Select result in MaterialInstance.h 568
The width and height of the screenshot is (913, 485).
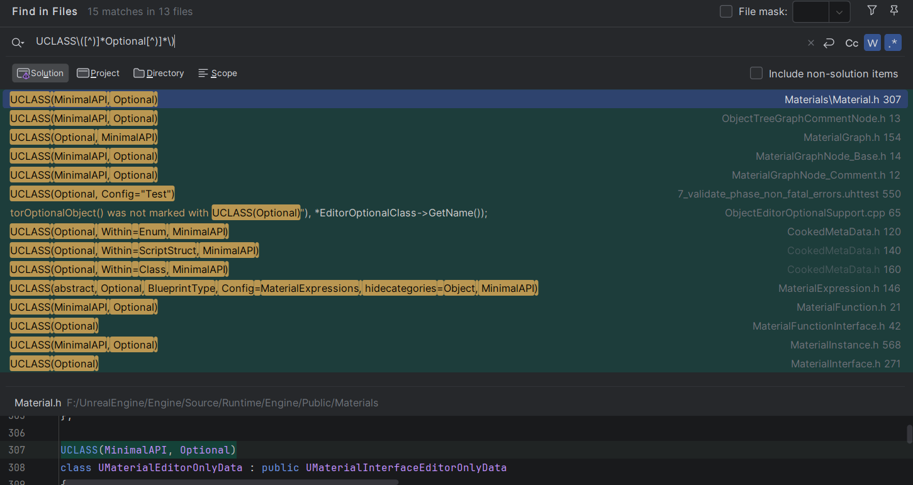(456, 345)
